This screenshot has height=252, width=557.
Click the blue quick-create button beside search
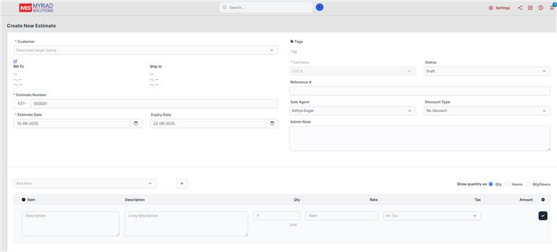[x=320, y=7]
